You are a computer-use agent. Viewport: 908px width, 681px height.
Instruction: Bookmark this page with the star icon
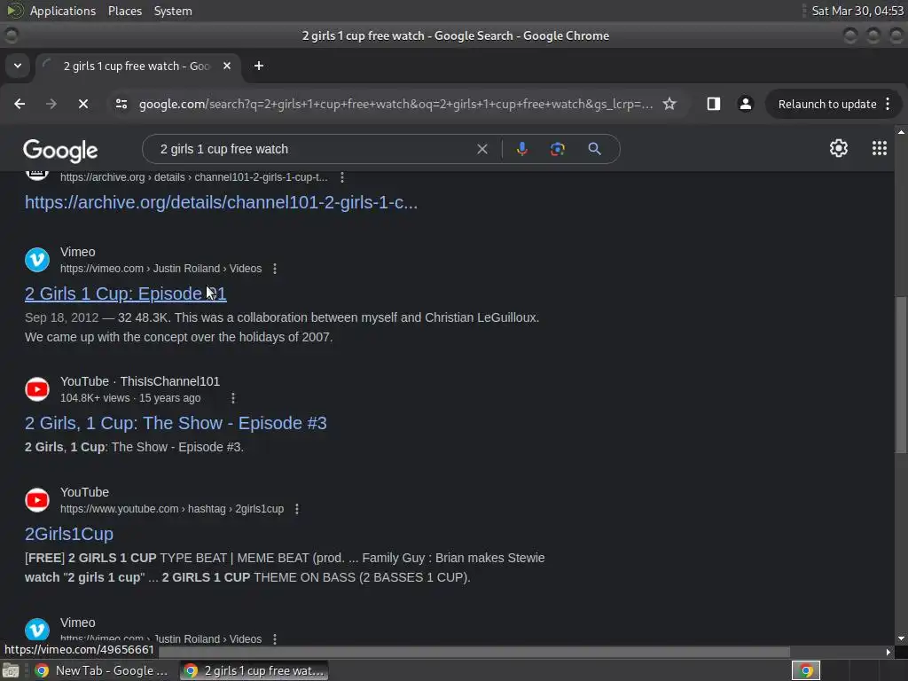click(x=669, y=104)
